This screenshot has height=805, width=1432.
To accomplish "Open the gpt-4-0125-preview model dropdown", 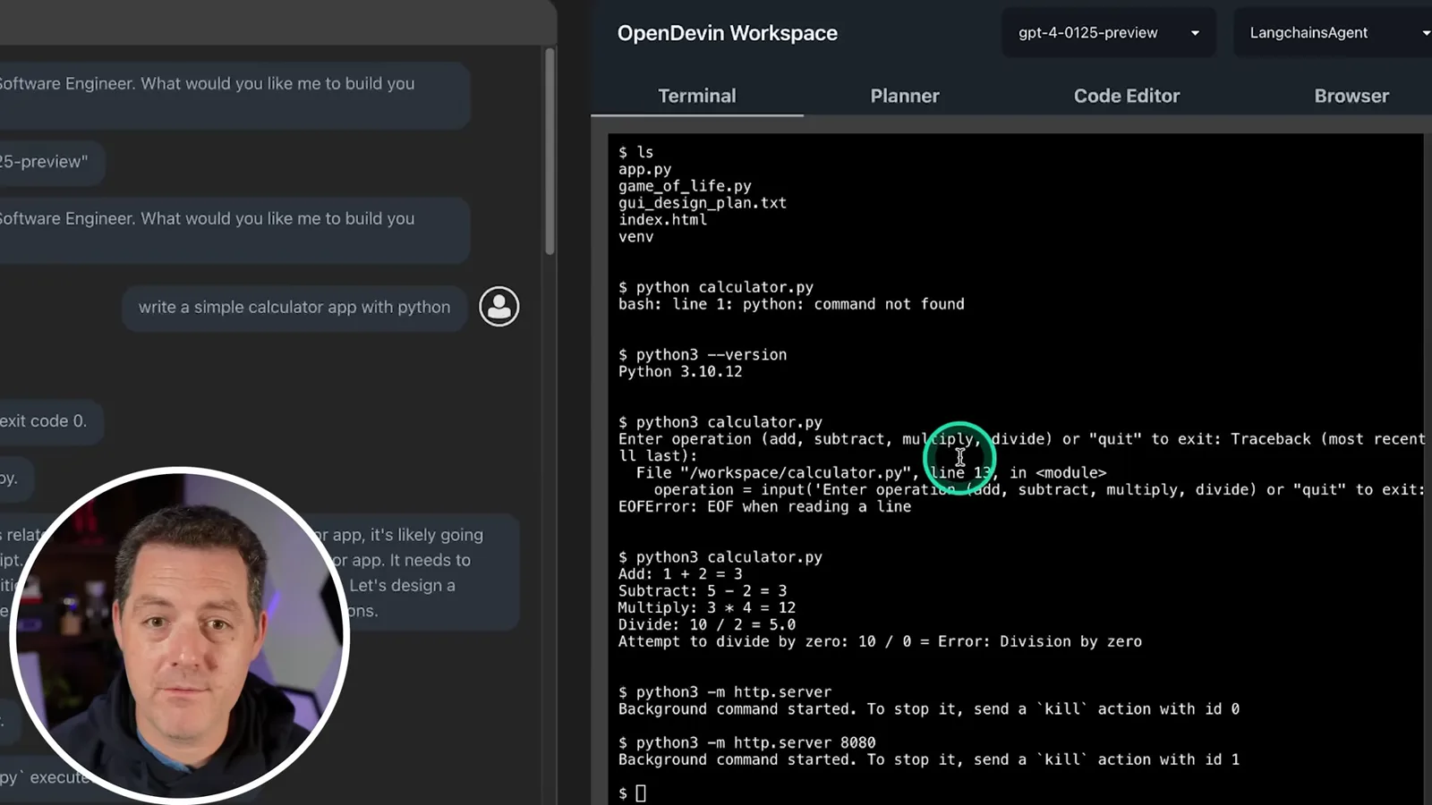I will (1108, 33).
